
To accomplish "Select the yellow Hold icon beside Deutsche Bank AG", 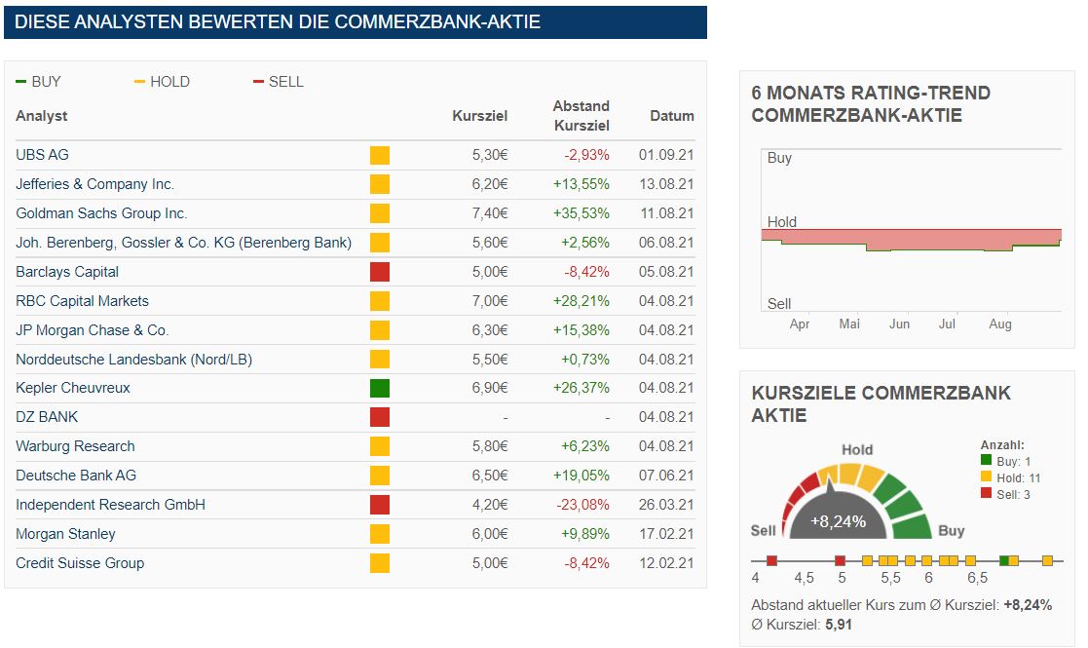I will [379, 475].
